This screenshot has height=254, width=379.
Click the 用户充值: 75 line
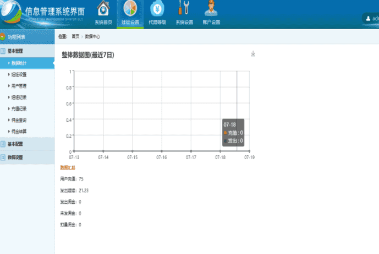[72, 179]
